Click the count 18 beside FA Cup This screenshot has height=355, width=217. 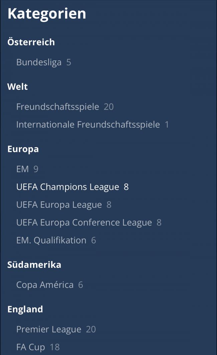[x=55, y=347]
